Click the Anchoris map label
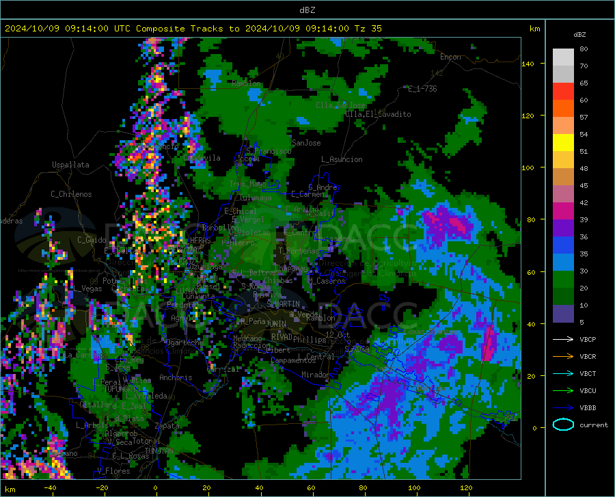The width and height of the screenshot is (615, 497). click(176, 377)
